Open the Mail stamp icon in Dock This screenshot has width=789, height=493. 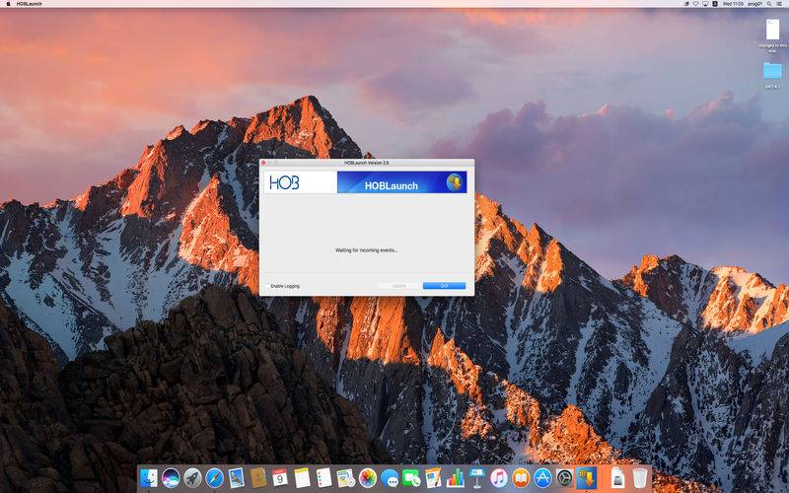pyautogui.click(x=236, y=478)
